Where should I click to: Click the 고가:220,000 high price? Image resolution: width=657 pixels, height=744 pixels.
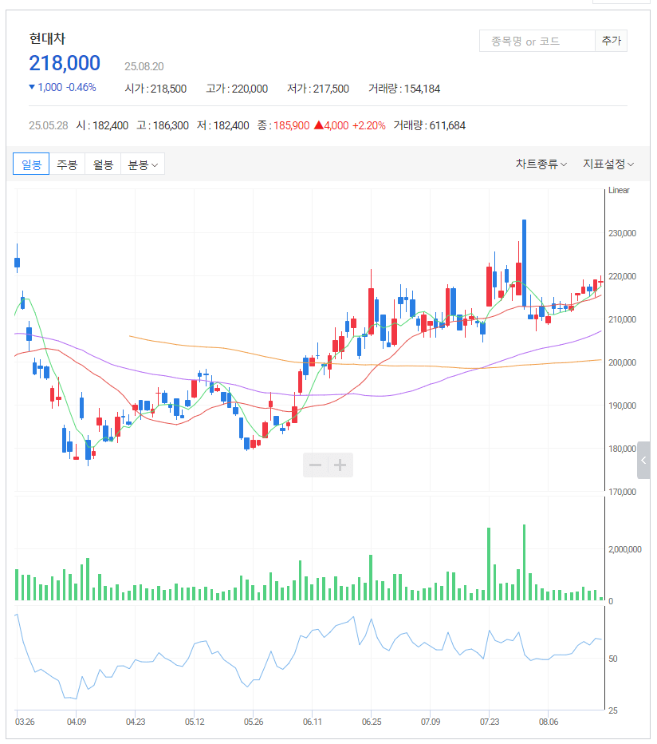click(237, 89)
